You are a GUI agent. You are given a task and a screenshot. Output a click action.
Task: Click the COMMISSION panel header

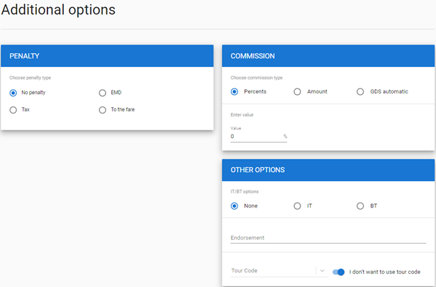pos(328,56)
